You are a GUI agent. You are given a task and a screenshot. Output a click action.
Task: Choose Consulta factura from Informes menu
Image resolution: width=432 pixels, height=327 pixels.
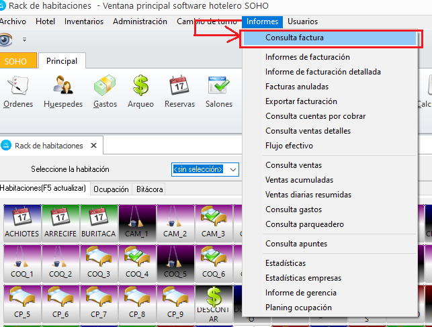294,38
